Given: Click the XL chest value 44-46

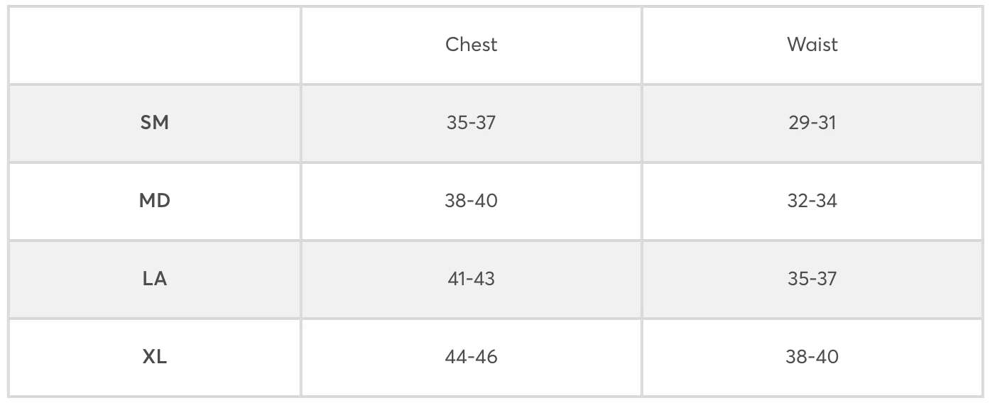Looking at the screenshot, I should pos(471,357).
